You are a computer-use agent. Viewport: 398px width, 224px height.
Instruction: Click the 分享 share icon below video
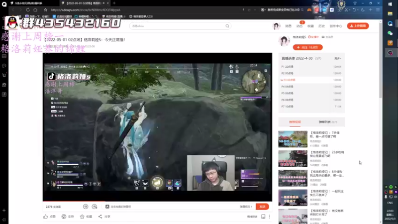pyautogui.click(x=100, y=217)
